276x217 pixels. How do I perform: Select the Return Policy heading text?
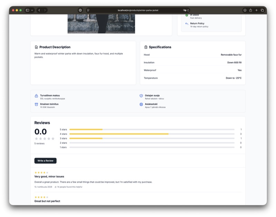(x=197, y=23)
